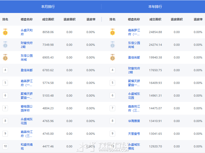
Task: Click 成交面积 column header in monthly ranking
Action: point(48,19)
